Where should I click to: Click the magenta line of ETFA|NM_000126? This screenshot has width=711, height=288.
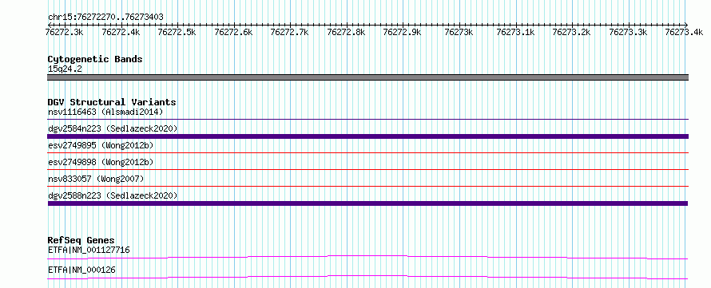tap(367, 277)
